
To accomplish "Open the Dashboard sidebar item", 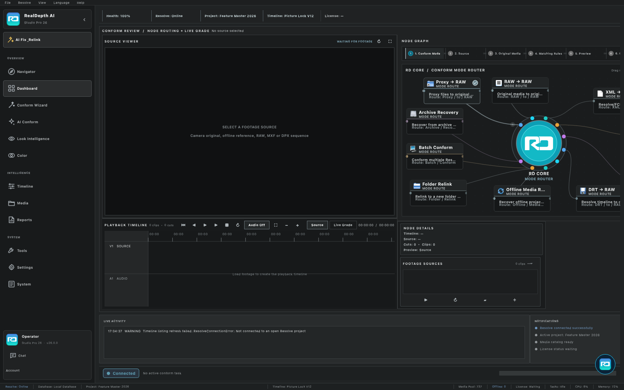I will pyautogui.click(x=47, y=89).
